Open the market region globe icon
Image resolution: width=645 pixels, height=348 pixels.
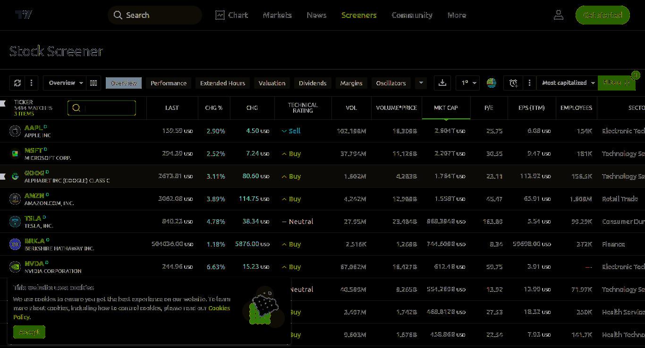(492, 83)
